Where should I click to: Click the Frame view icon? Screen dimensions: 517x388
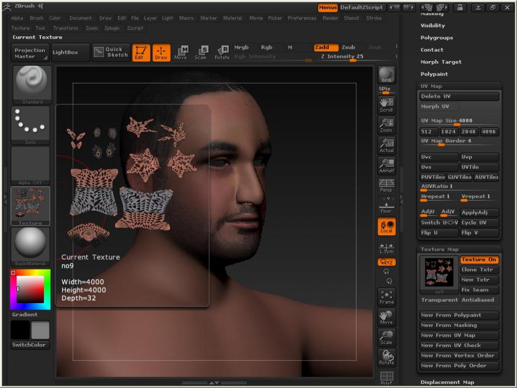click(386, 296)
